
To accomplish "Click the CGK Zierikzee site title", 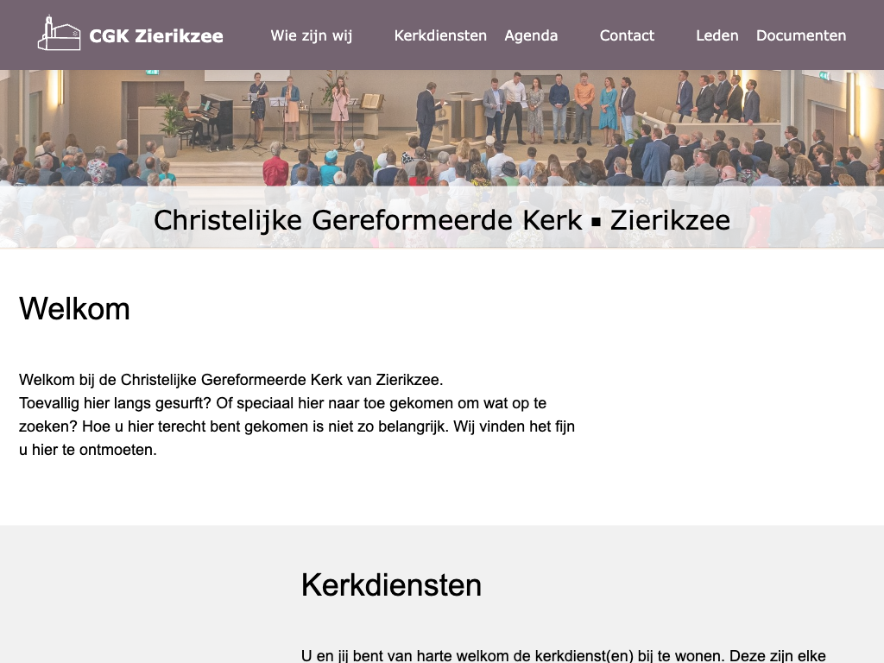I will (x=156, y=36).
